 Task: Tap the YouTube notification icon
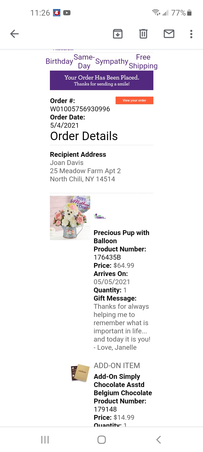(67, 13)
